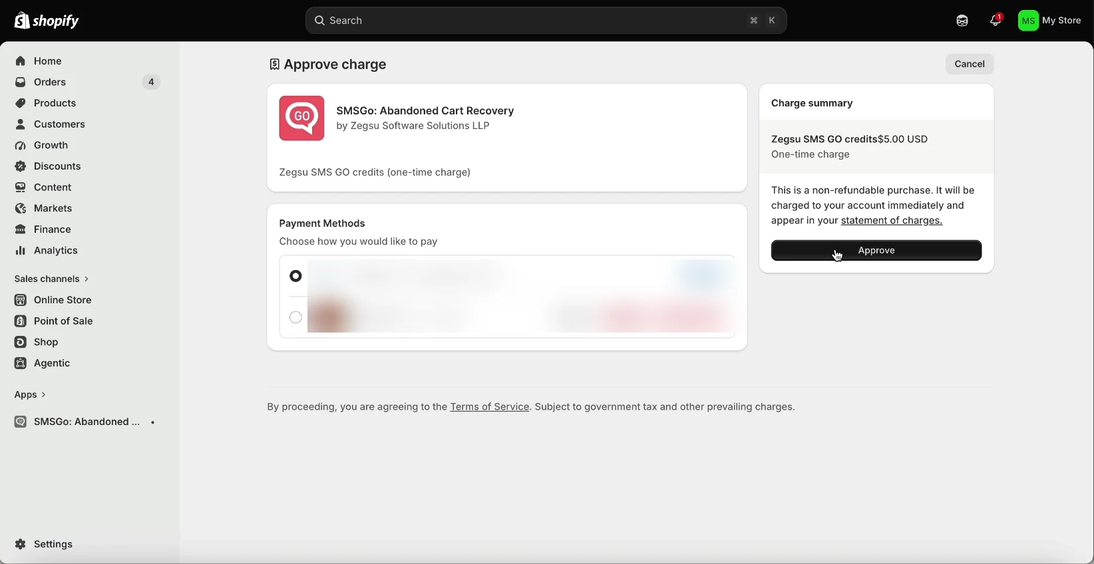Click the Markets globe icon

coord(21,209)
